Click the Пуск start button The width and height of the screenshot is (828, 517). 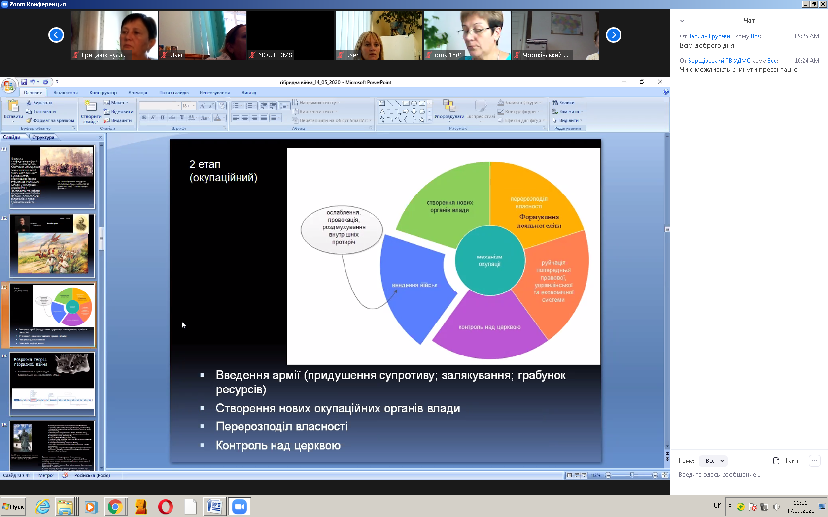13,507
